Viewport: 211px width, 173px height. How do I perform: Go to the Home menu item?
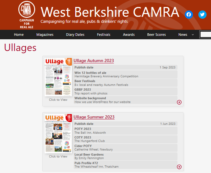pyautogui.click(x=19, y=35)
